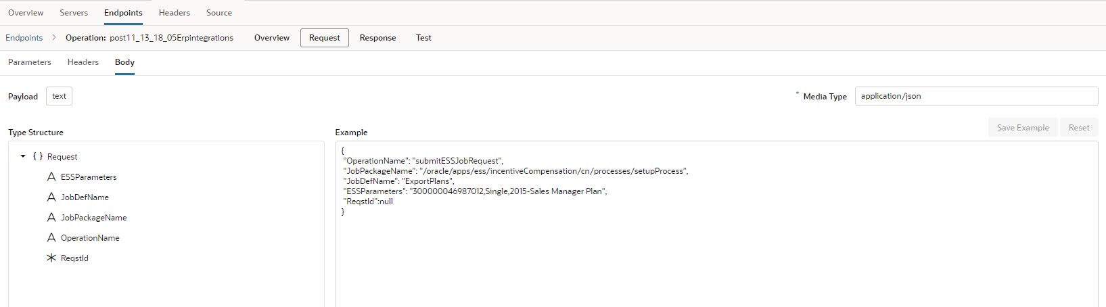This screenshot has width=1106, height=307.
Task: Click the Endpoints breadcrumb link
Action: (24, 38)
